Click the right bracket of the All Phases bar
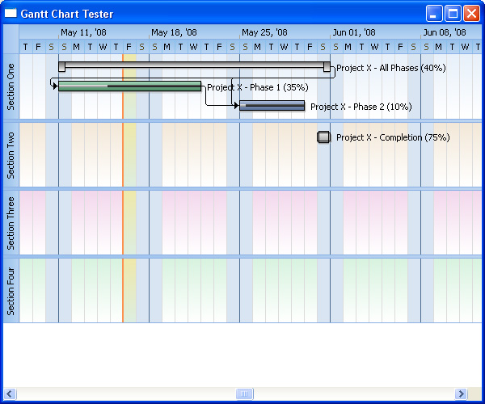The image size is (485, 404). pos(327,66)
